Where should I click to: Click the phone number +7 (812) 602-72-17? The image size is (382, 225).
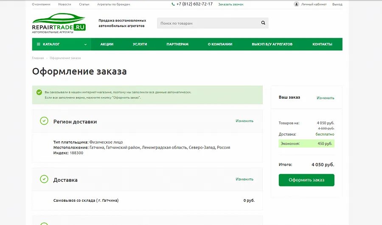194,4
